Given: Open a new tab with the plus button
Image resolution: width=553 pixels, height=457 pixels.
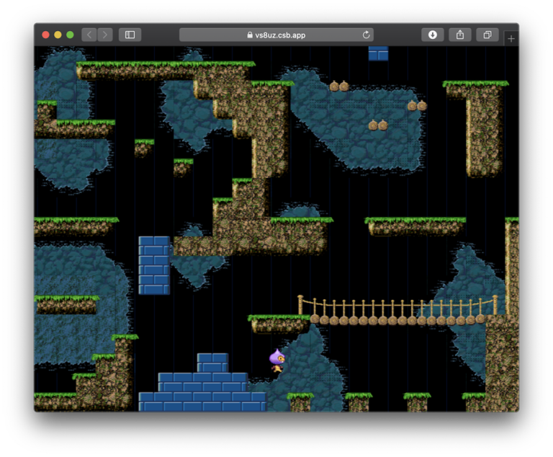Looking at the screenshot, I should 511,38.
